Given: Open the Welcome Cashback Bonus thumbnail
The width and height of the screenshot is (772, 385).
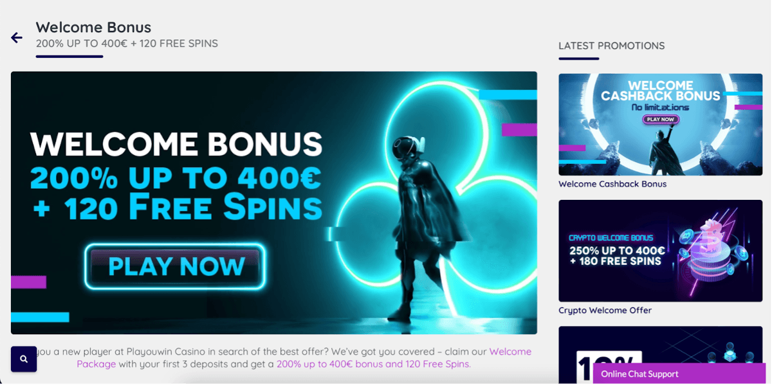Looking at the screenshot, I should tap(661, 125).
